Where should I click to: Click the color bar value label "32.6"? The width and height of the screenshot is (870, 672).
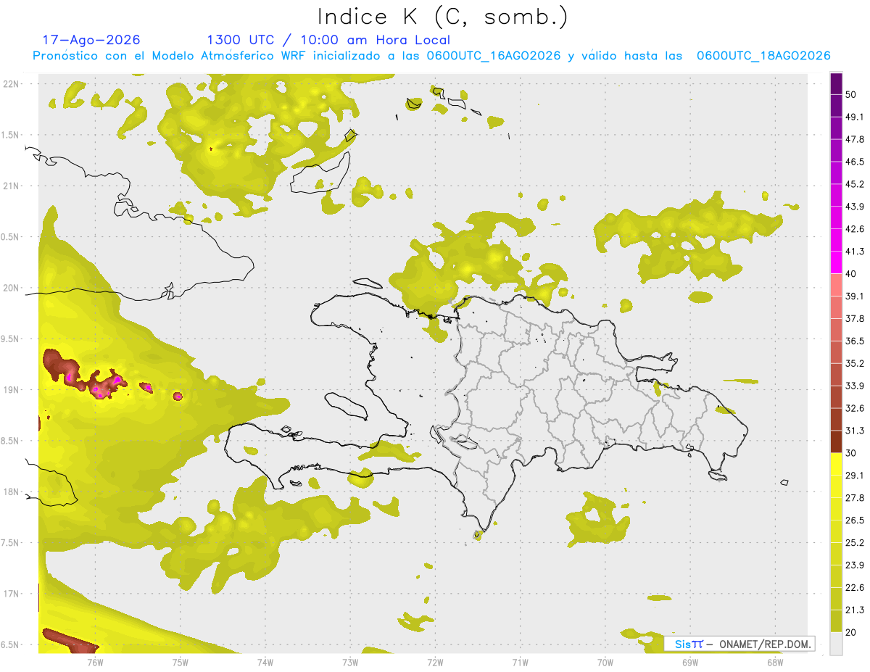(855, 408)
